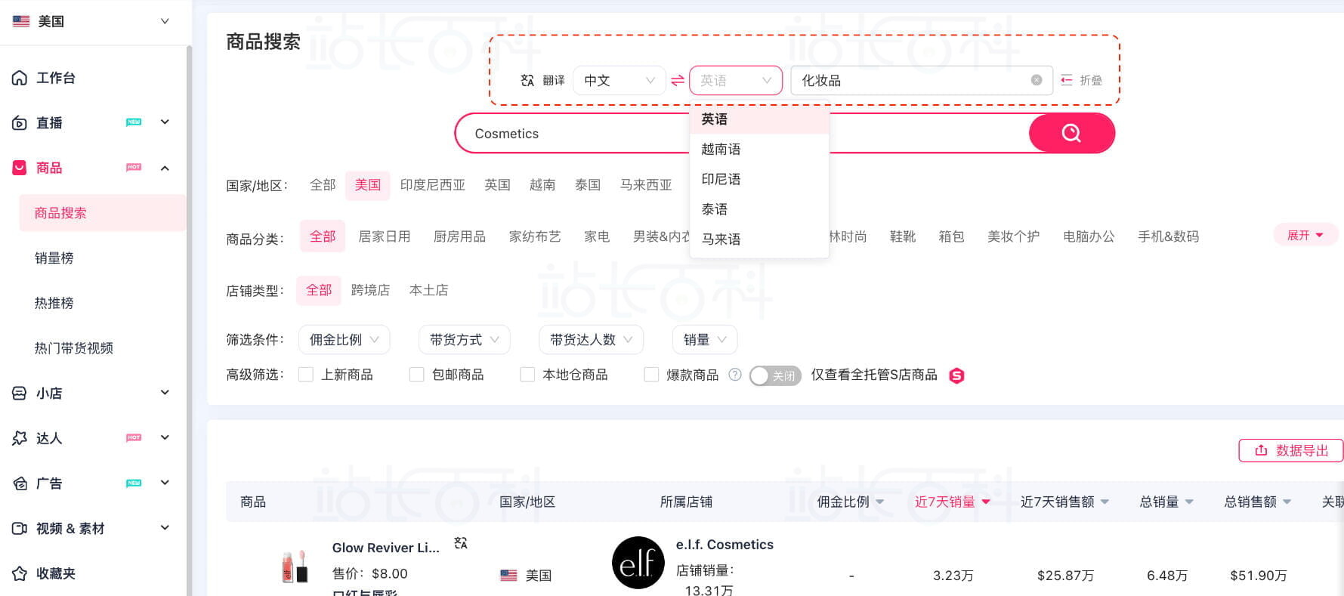
Task: Select 马来语 in the language list
Action: pyautogui.click(x=759, y=239)
